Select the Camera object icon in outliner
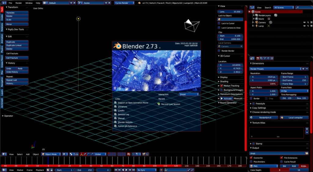The image size is (313, 172). (257, 23)
